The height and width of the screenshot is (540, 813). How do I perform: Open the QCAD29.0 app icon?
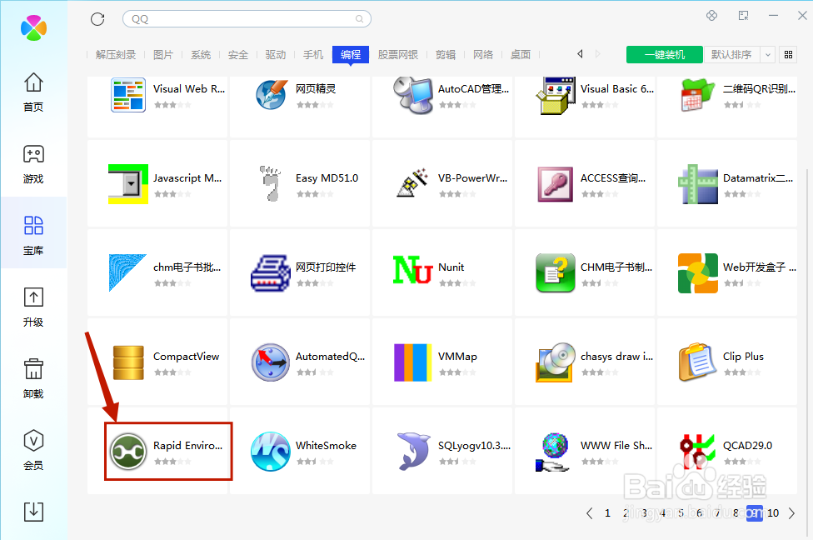[x=697, y=452]
